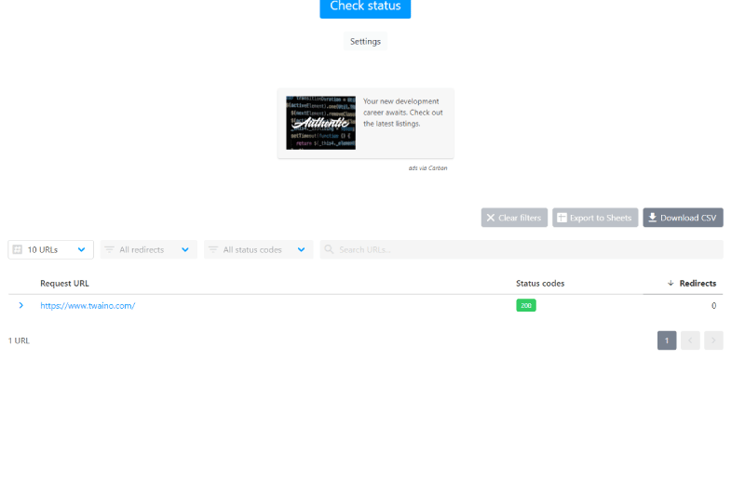Sort by Request URL column header
745x493 pixels.
[64, 284]
